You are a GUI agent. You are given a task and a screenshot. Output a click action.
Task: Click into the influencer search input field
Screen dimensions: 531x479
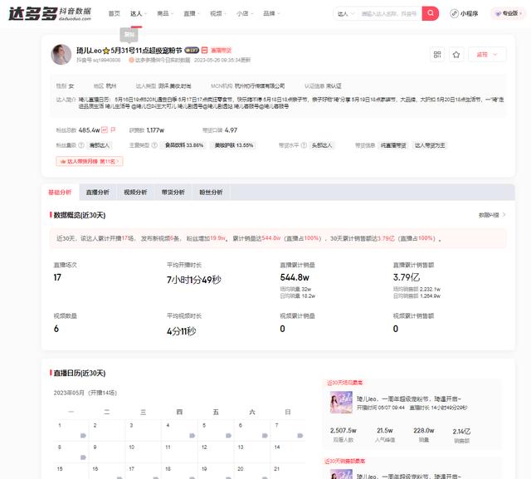(x=389, y=13)
